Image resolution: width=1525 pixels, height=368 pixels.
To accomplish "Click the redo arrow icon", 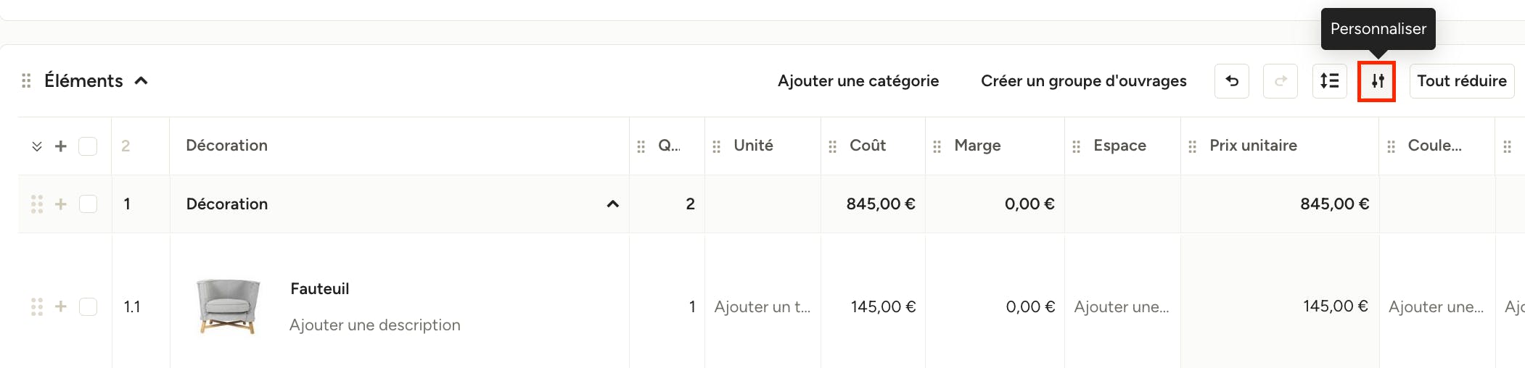I will [x=1281, y=80].
